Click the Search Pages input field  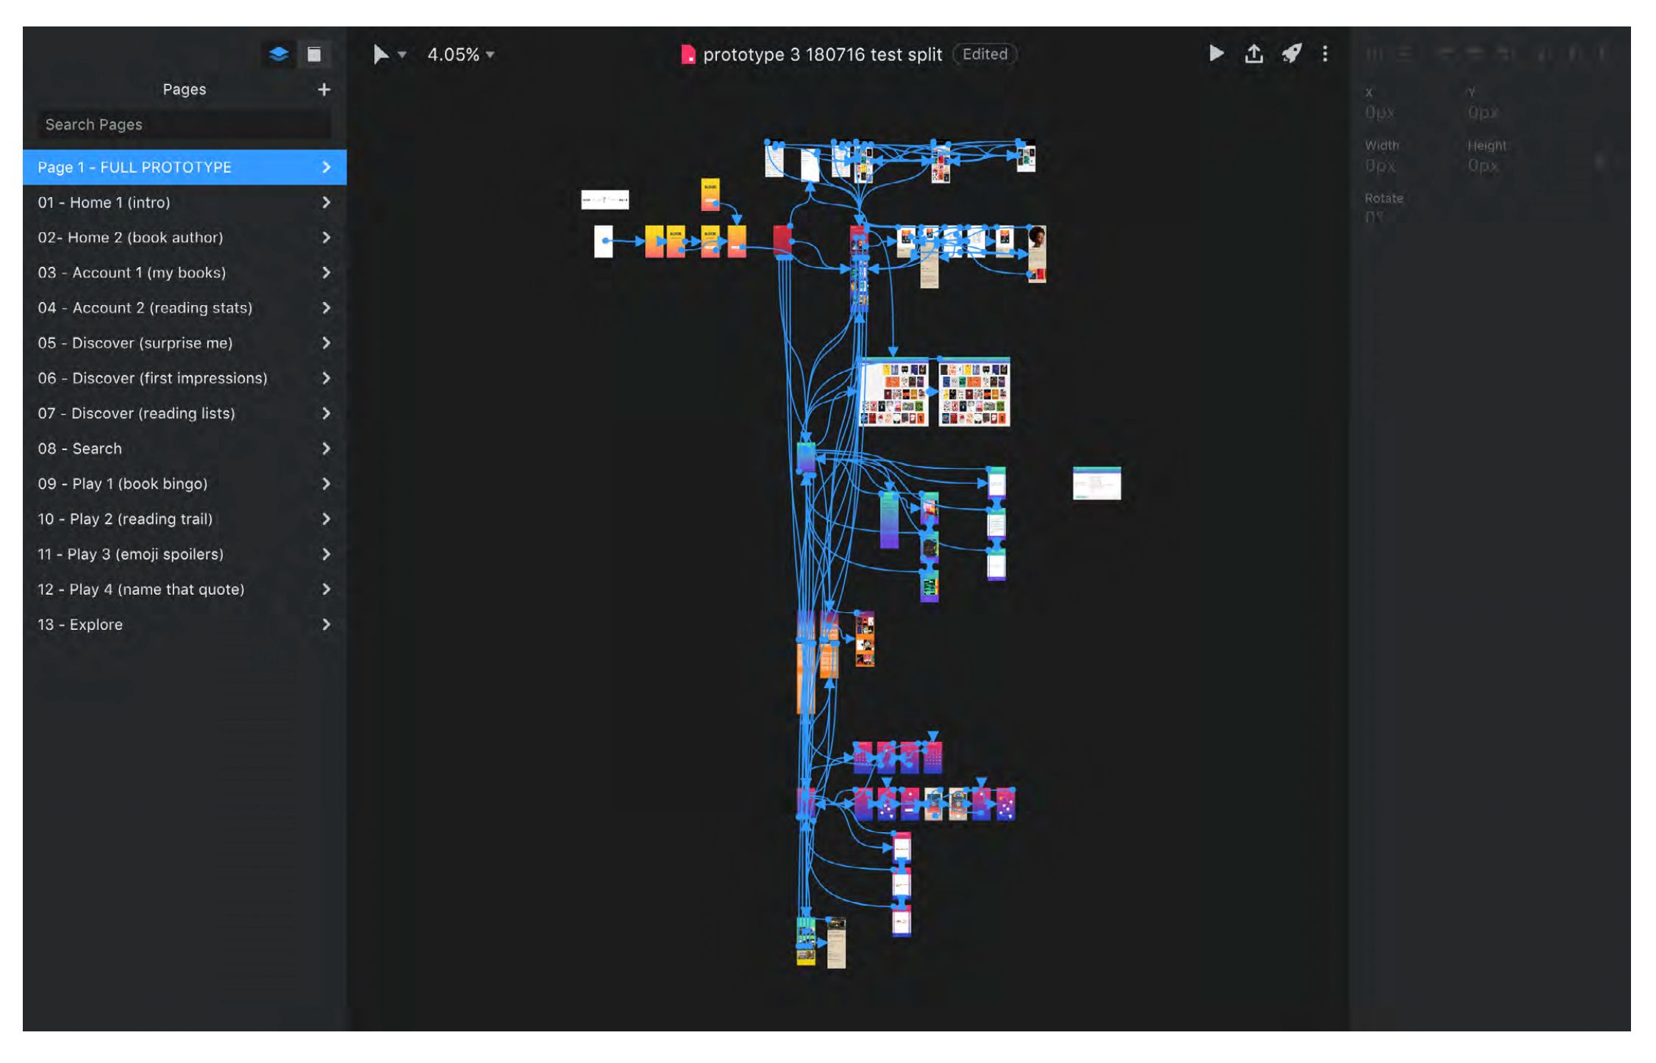(x=183, y=123)
